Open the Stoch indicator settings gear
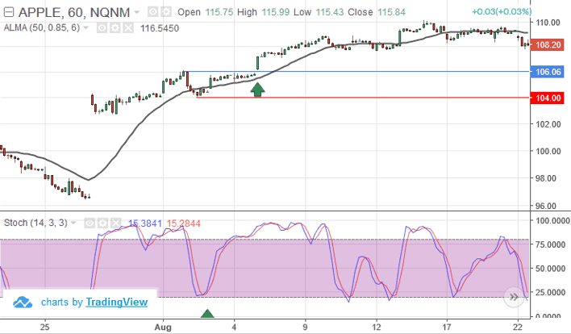Viewport: 571px width, 334px height. click(x=102, y=223)
